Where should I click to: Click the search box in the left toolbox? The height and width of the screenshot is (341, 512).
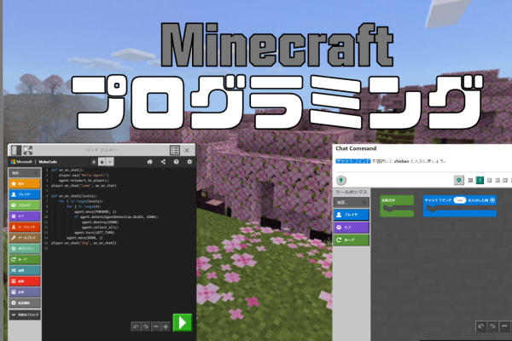25,172
